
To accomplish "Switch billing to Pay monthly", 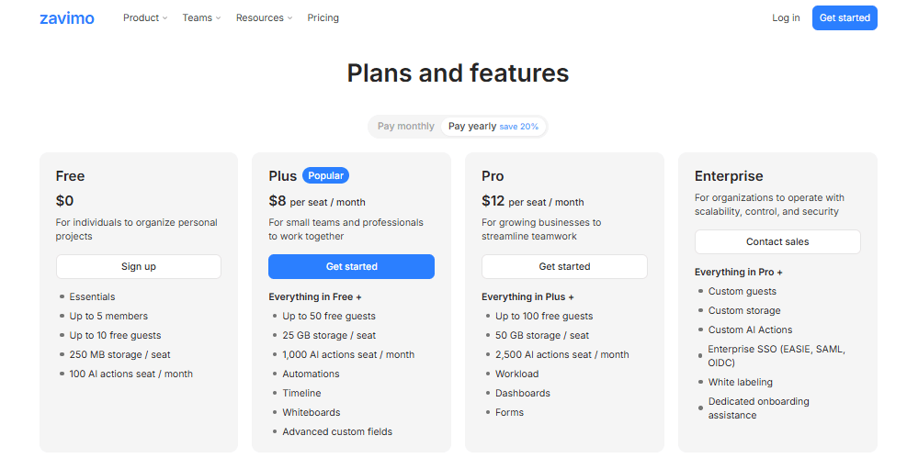I will [x=405, y=127].
